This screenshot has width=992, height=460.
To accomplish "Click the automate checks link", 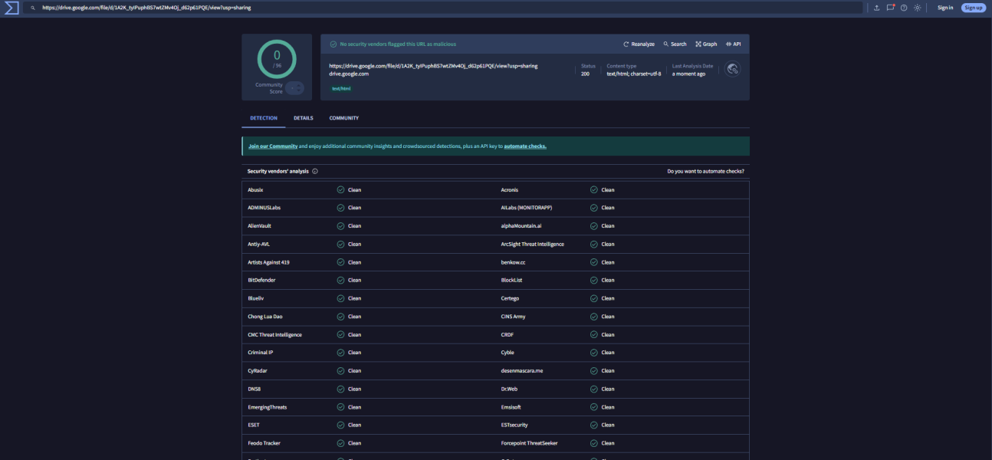I will click(524, 146).
